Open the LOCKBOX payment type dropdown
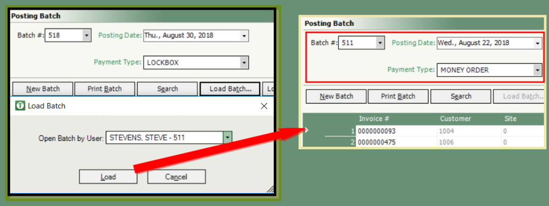The image size is (549, 206). (244, 63)
